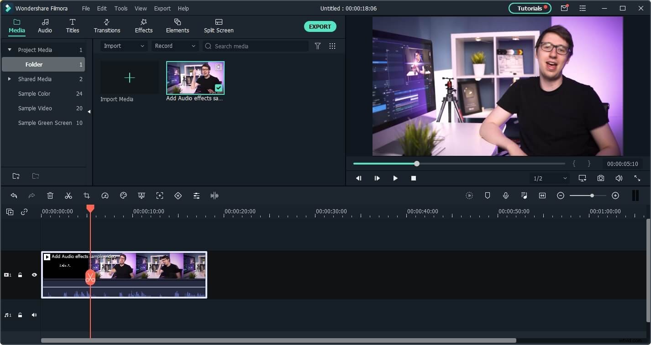Expand the Shared Media folder
This screenshot has width=651, height=345.
pos(9,79)
